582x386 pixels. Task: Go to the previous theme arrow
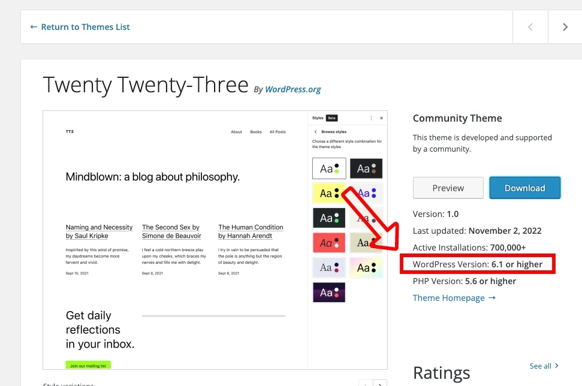[x=530, y=27]
